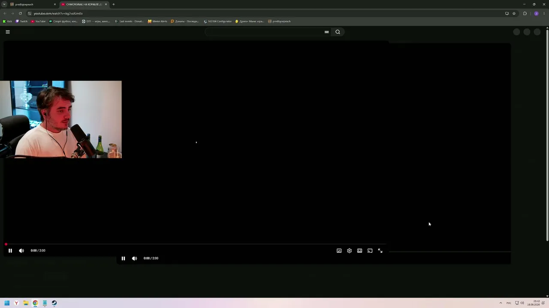This screenshot has width=549, height=308.
Task: Open the Chrome Extensions puzzle menu
Action: pyautogui.click(x=525, y=13)
